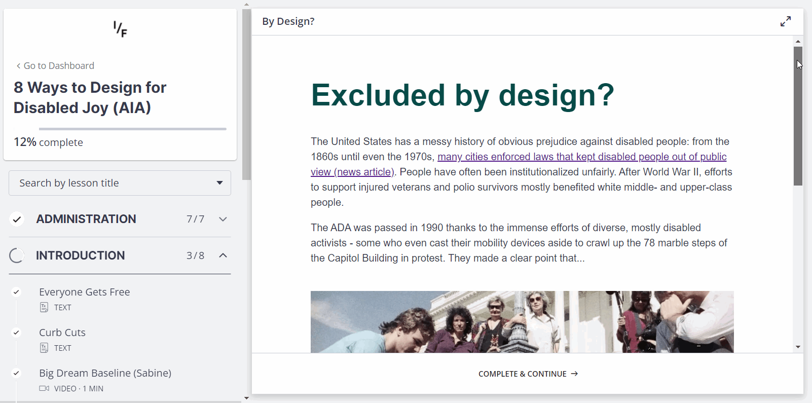Click Complete & Continue button
The image size is (812, 403).
(x=528, y=374)
